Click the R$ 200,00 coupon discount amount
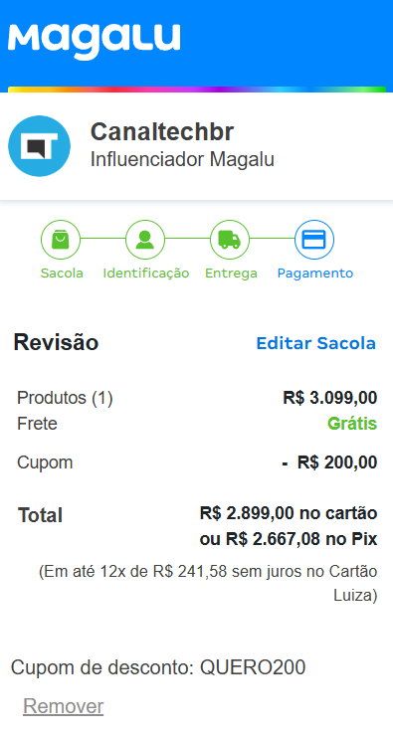Viewport: 393px width, 737px height. click(x=337, y=462)
